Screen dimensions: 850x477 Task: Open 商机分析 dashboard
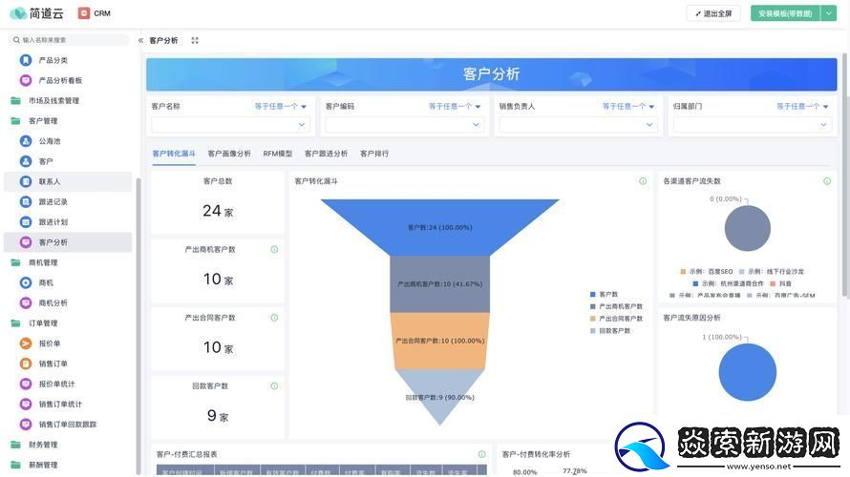tap(53, 302)
